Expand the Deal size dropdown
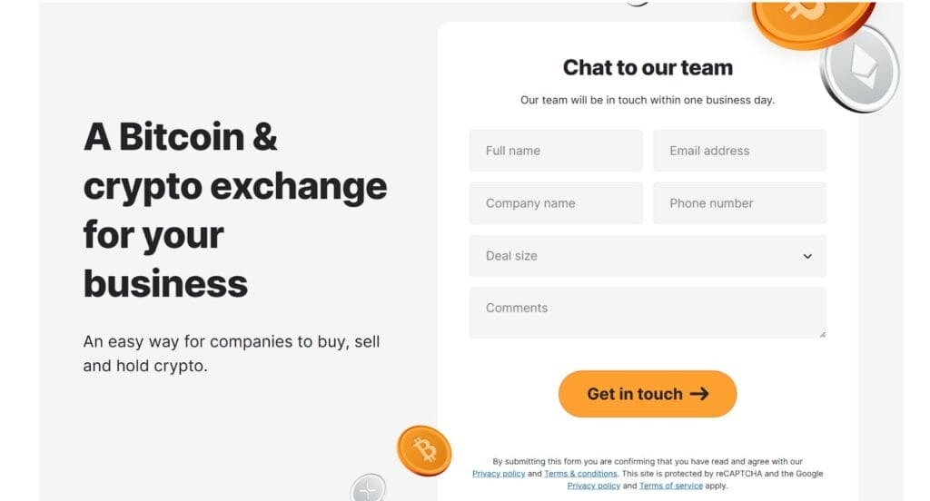The height and width of the screenshot is (501, 930). point(648,256)
